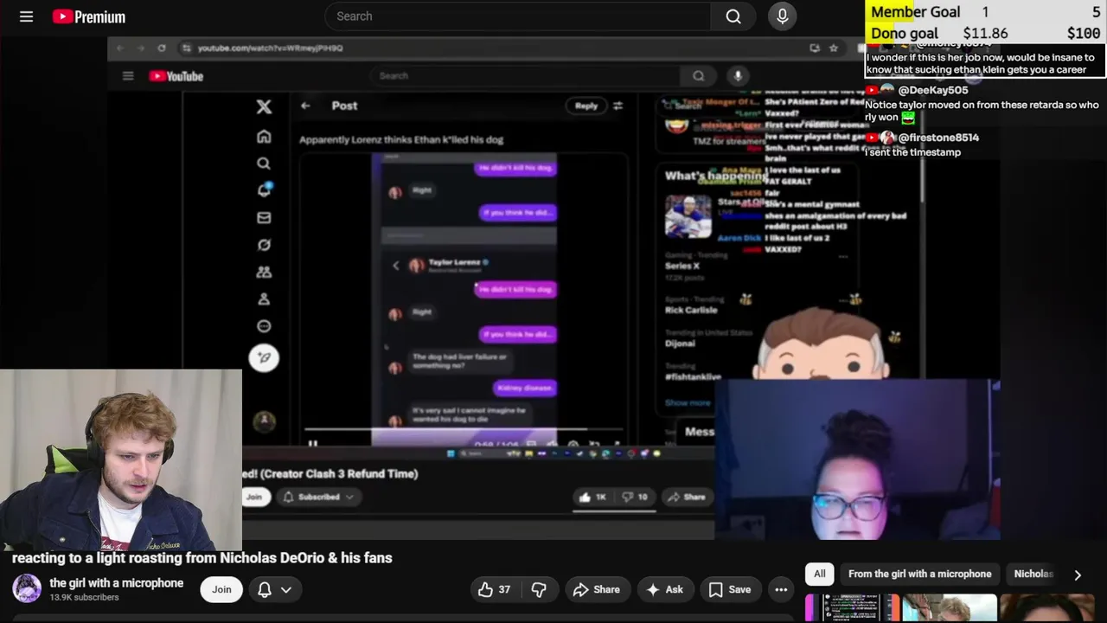The image size is (1107, 623).
Task: Click Messages envelope in the video's X sidebar
Action: pos(264,218)
